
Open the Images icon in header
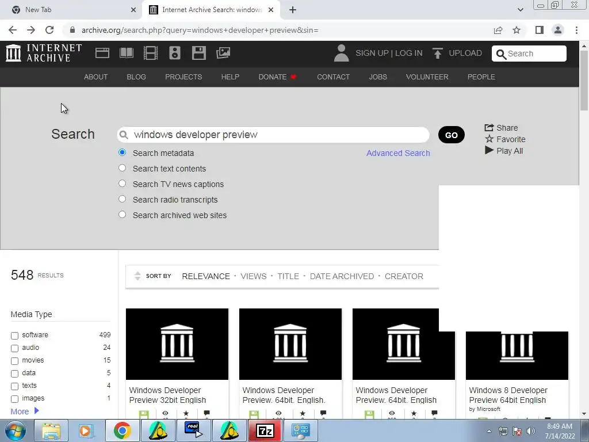[x=223, y=53]
